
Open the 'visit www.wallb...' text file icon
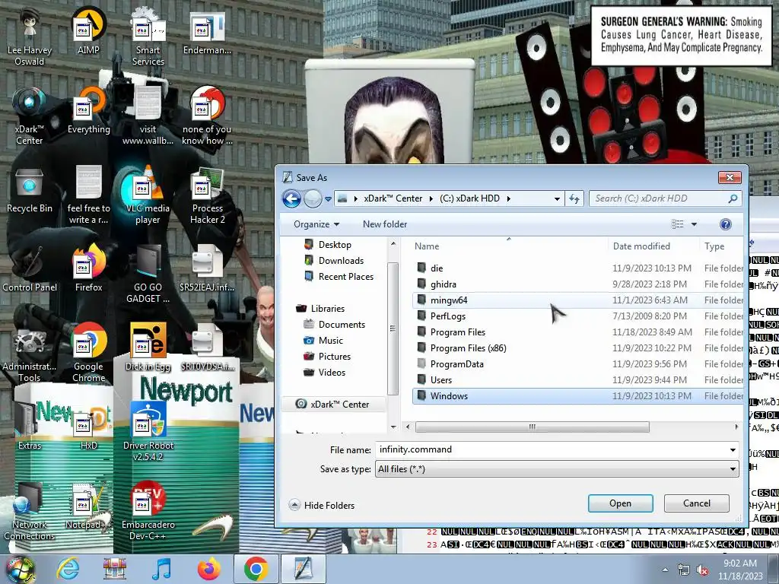pyautogui.click(x=148, y=116)
